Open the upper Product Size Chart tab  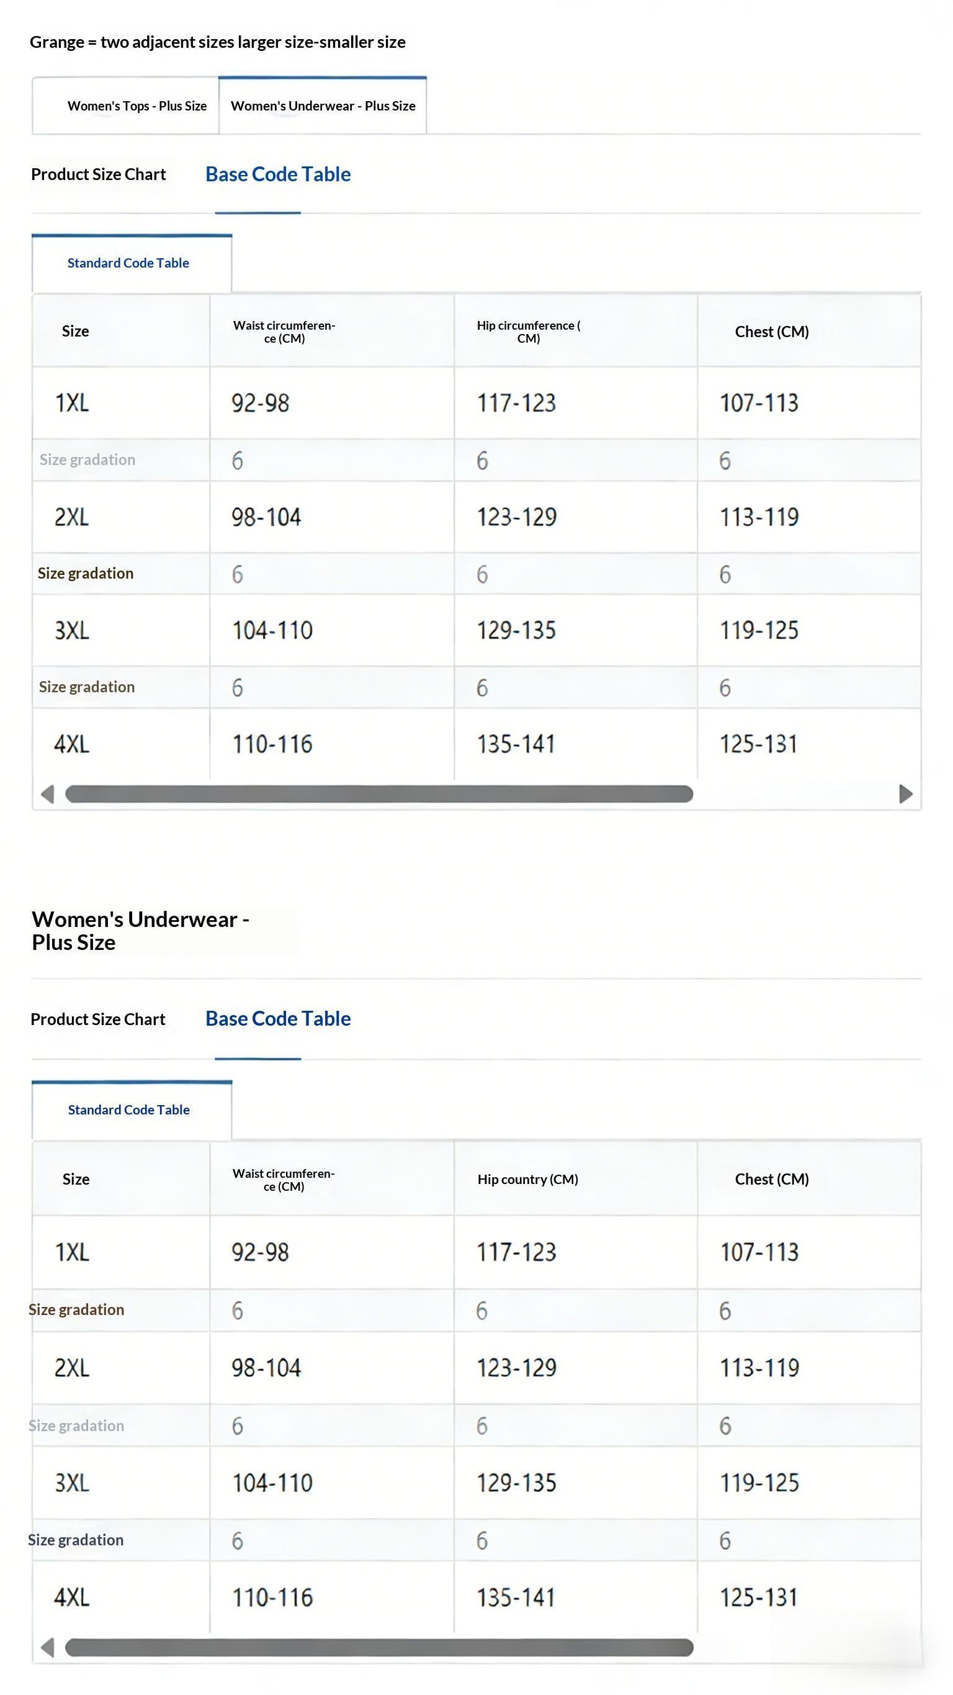[x=99, y=174]
